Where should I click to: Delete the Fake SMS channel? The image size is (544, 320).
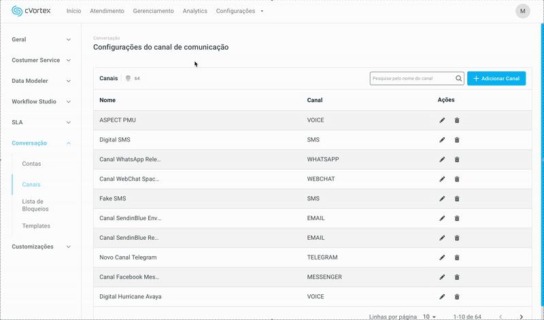click(x=457, y=198)
